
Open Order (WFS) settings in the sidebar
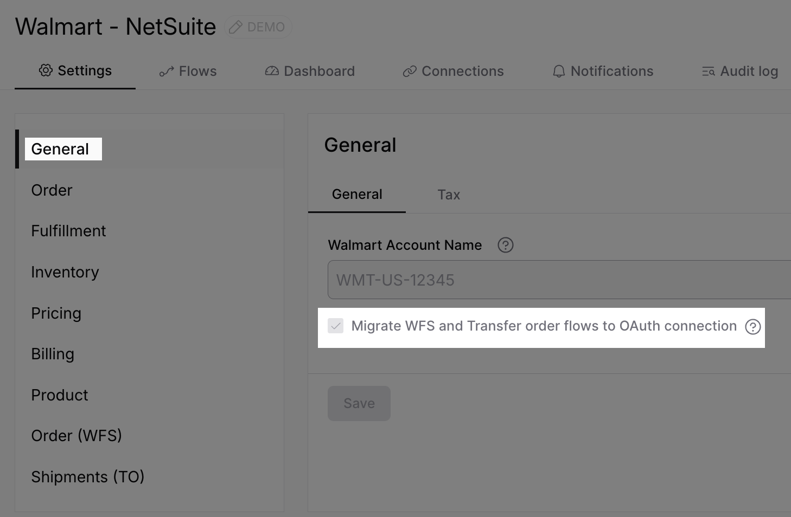[x=150, y=436]
